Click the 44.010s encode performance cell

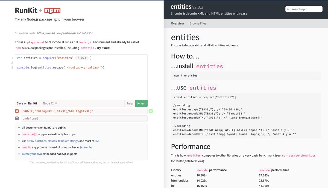264,186
